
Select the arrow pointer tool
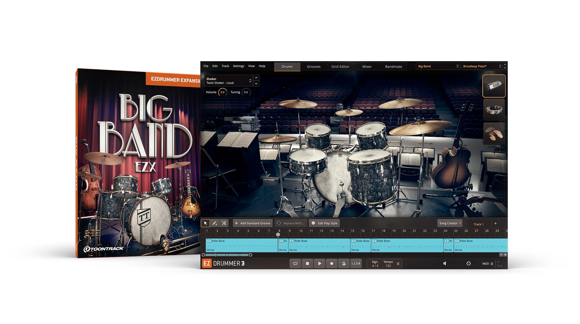point(205,223)
